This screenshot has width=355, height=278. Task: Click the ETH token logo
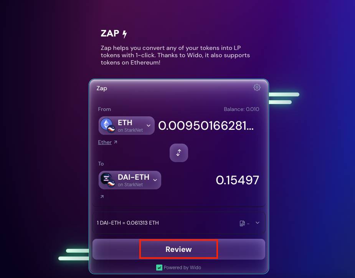[107, 125]
